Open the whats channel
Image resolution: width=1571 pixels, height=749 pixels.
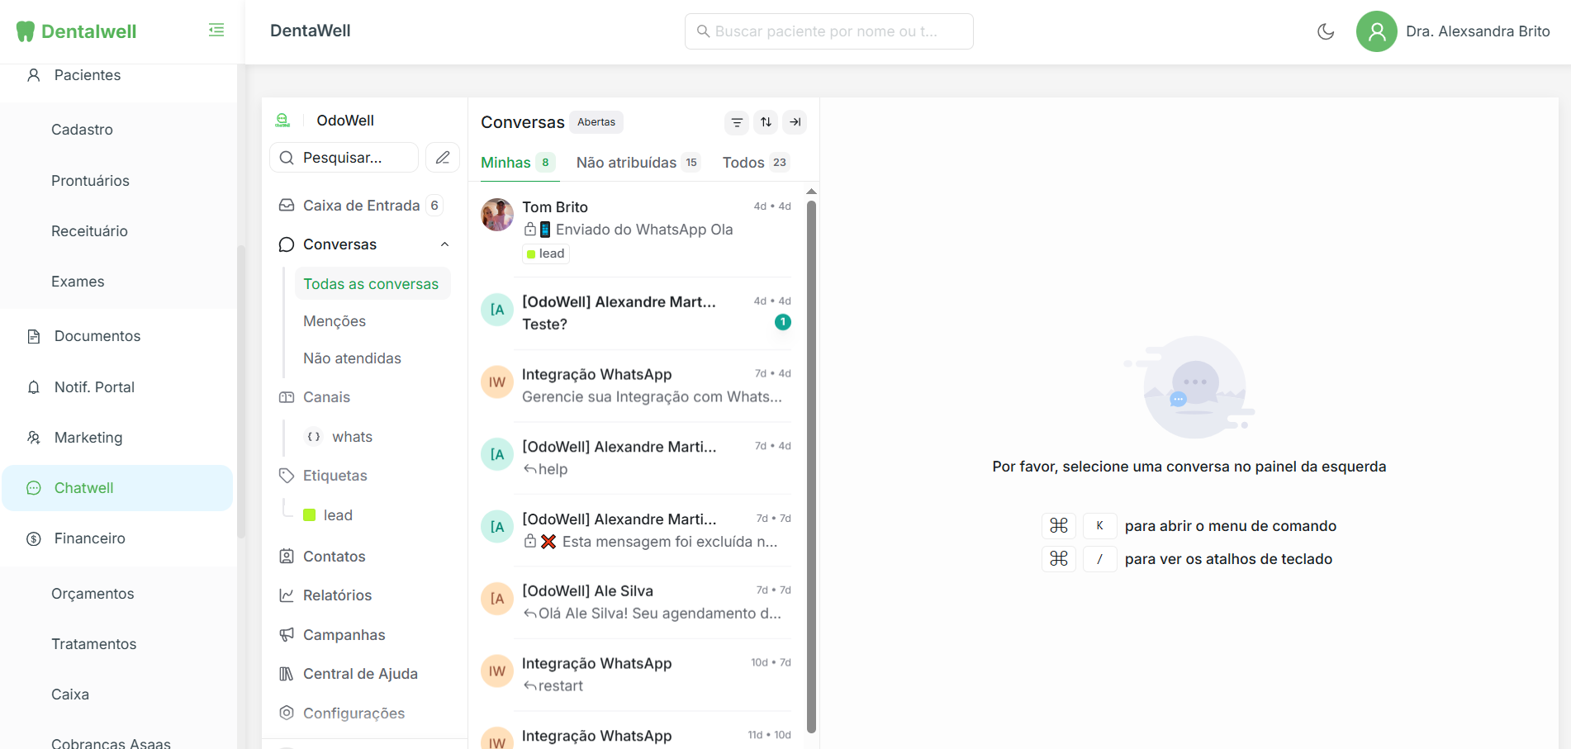352,437
